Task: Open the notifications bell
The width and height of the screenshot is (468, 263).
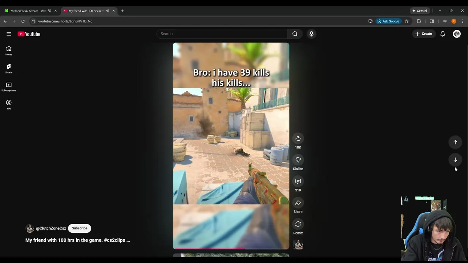Action: (x=443, y=34)
